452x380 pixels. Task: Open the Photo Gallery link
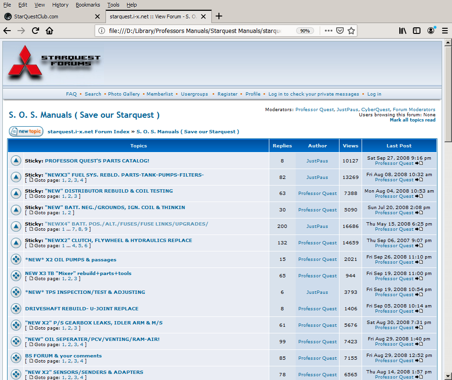tap(124, 94)
